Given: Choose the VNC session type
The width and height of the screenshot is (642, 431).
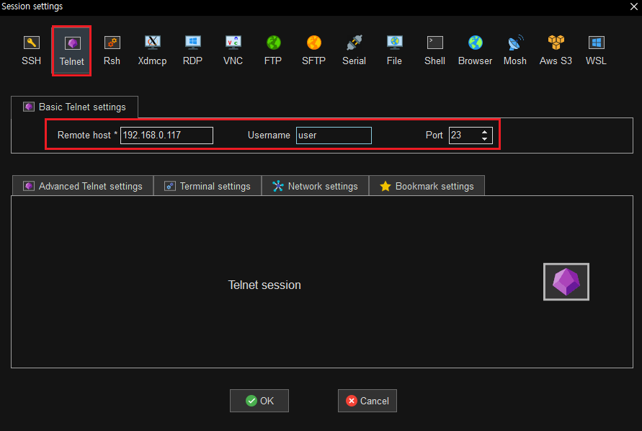Looking at the screenshot, I should click(x=233, y=50).
